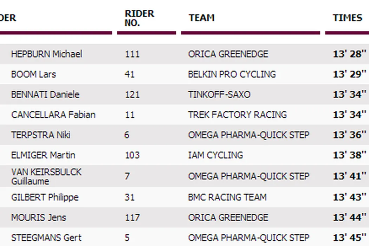This screenshot has height=246, width=369.
Task: Click the TEAM column header
Action: point(201,18)
